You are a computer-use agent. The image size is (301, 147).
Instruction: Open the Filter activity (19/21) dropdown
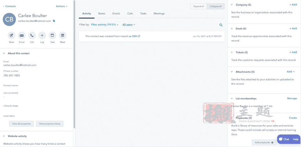point(105,25)
